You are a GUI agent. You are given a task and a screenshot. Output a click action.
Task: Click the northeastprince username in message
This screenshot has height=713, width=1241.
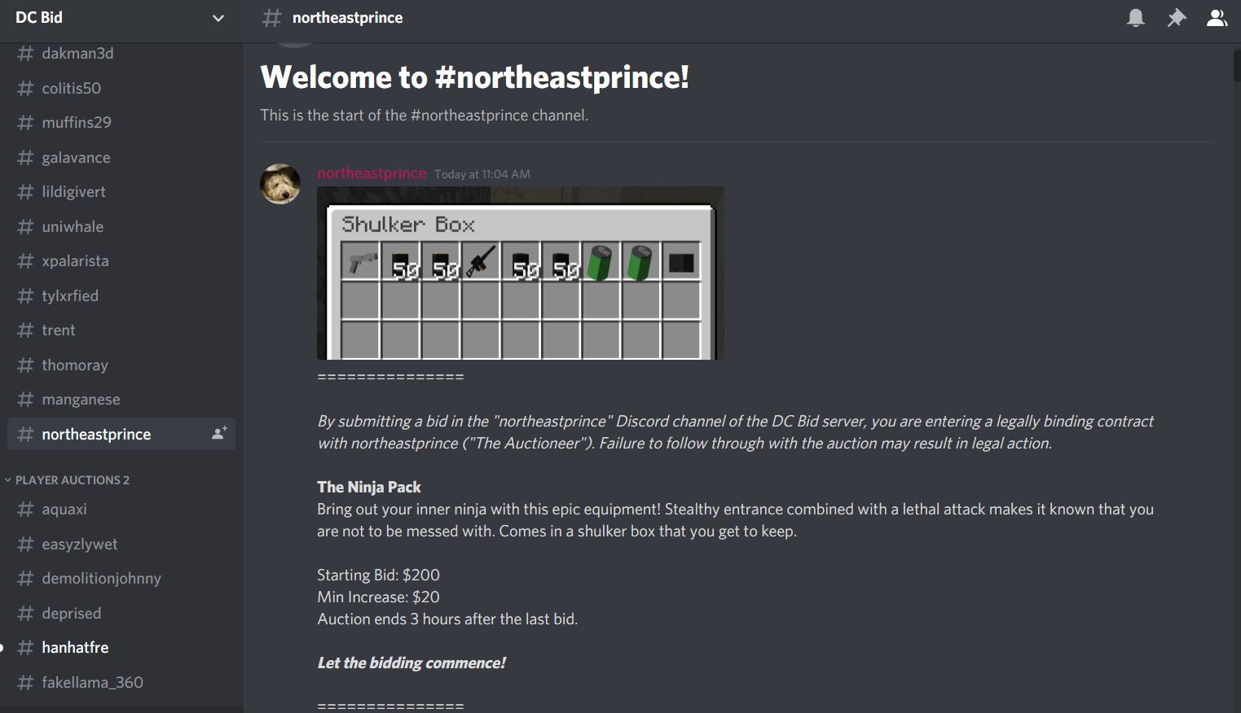(x=372, y=173)
